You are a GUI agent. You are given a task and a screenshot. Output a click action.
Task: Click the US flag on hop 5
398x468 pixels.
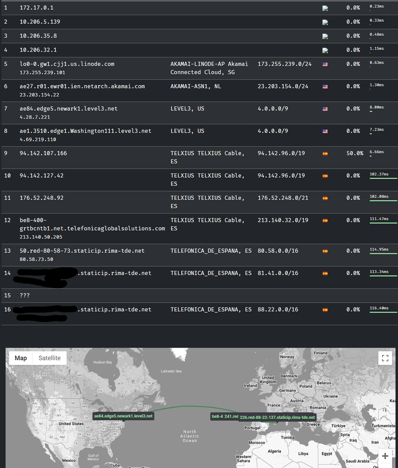[325, 64]
